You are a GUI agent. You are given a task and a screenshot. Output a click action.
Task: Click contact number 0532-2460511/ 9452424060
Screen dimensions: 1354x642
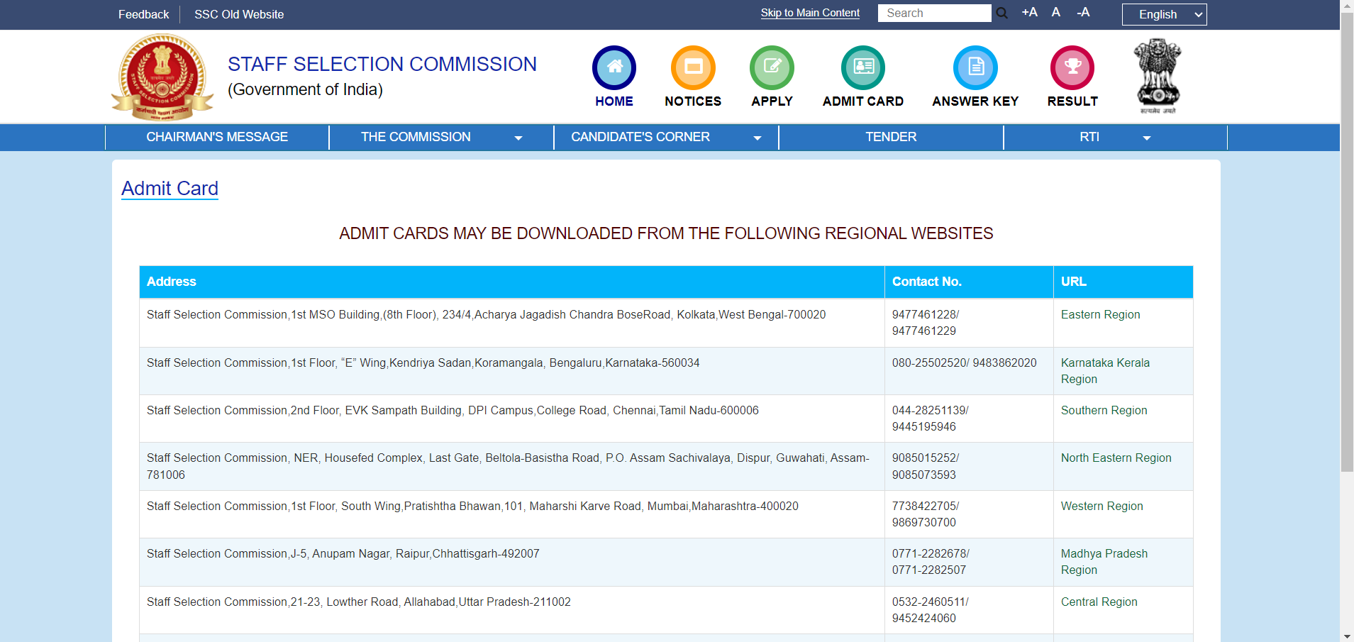tap(930, 610)
